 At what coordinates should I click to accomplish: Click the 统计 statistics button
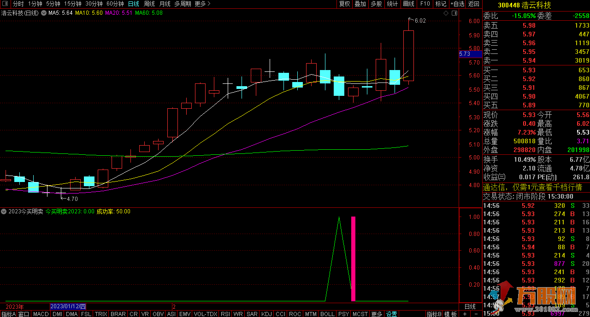point(392,4)
